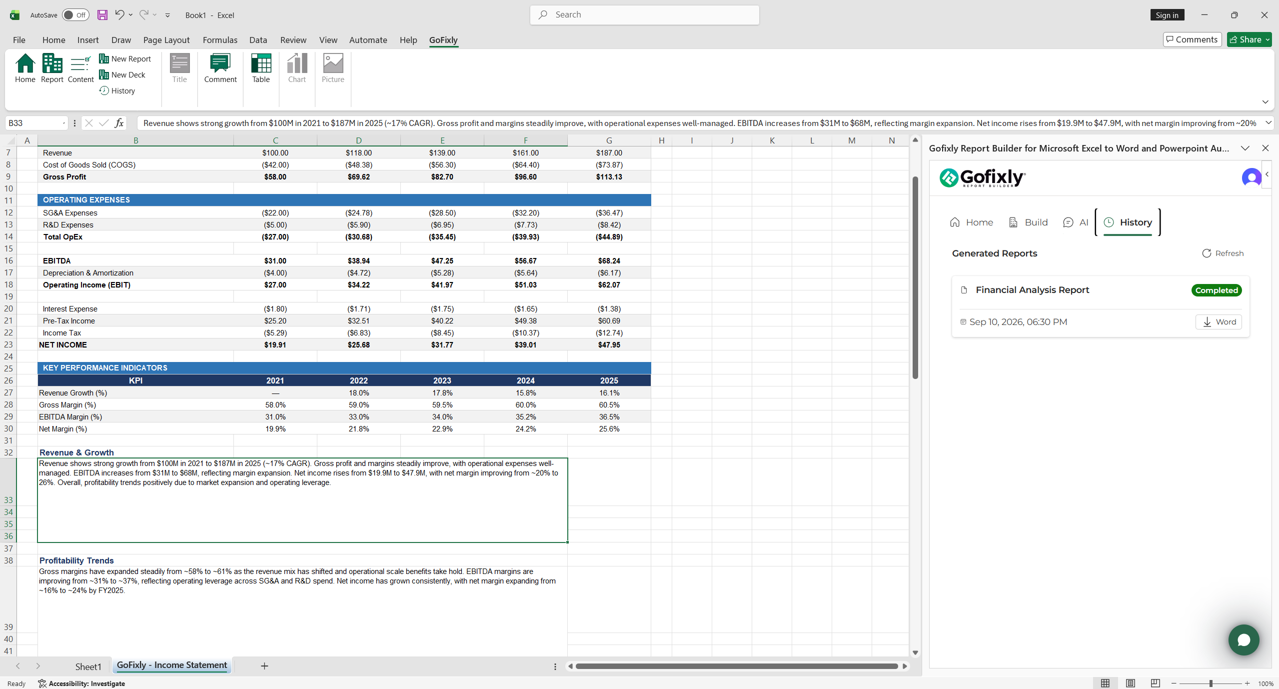The height and width of the screenshot is (689, 1279).
Task: Switch to Page Layout view in status bar
Action: pyautogui.click(x=1130, y=683)
